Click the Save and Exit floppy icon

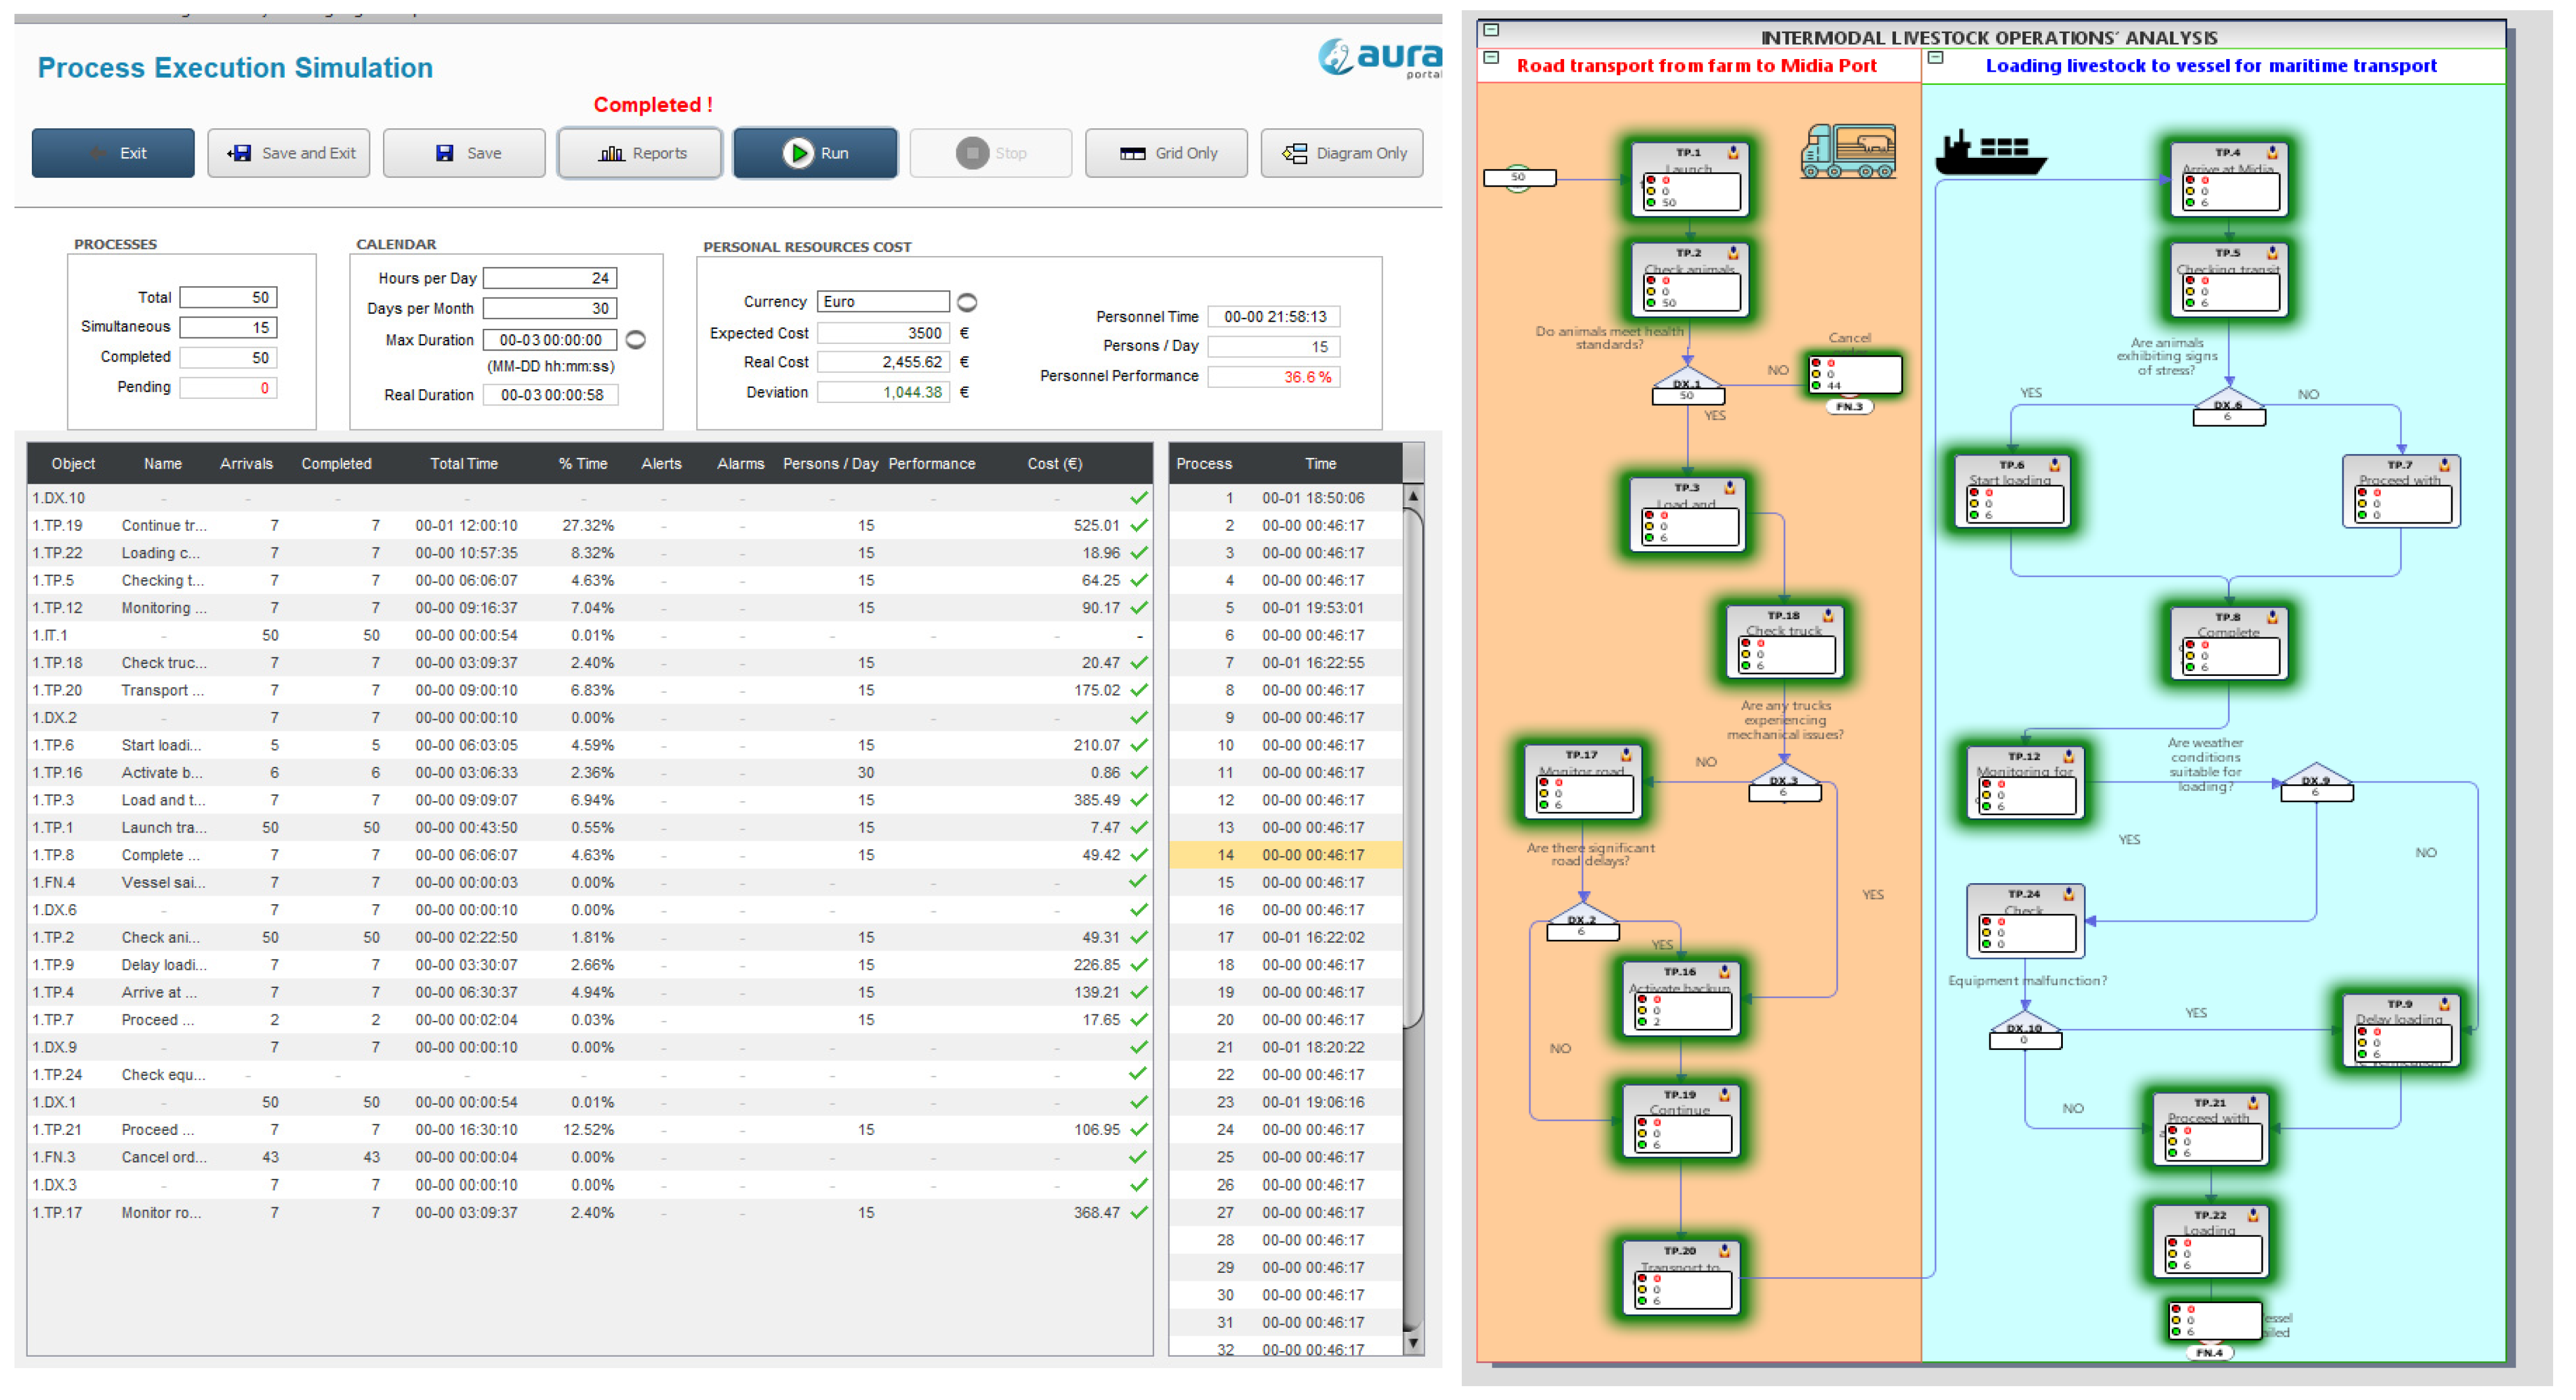pyautogui.click(x=240, y=153)
